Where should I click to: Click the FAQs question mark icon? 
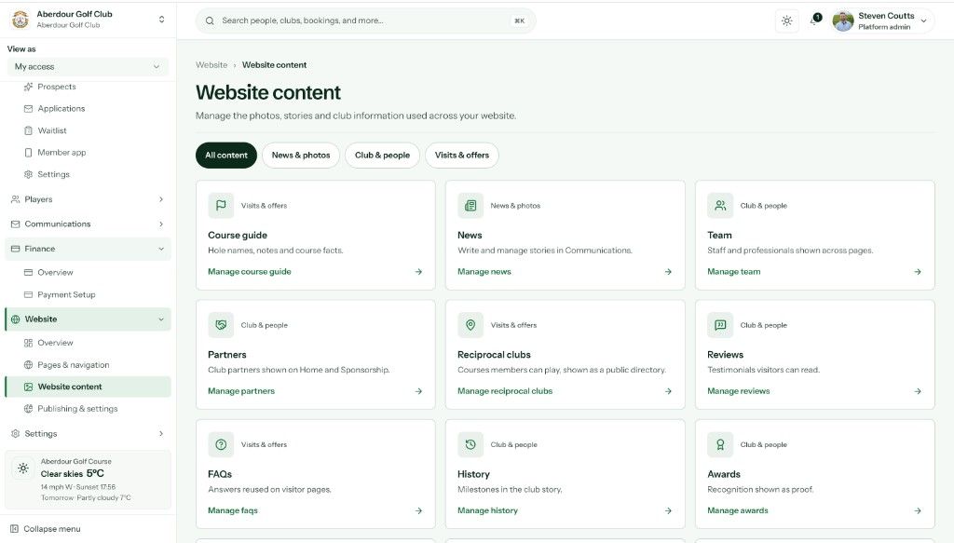221,444
